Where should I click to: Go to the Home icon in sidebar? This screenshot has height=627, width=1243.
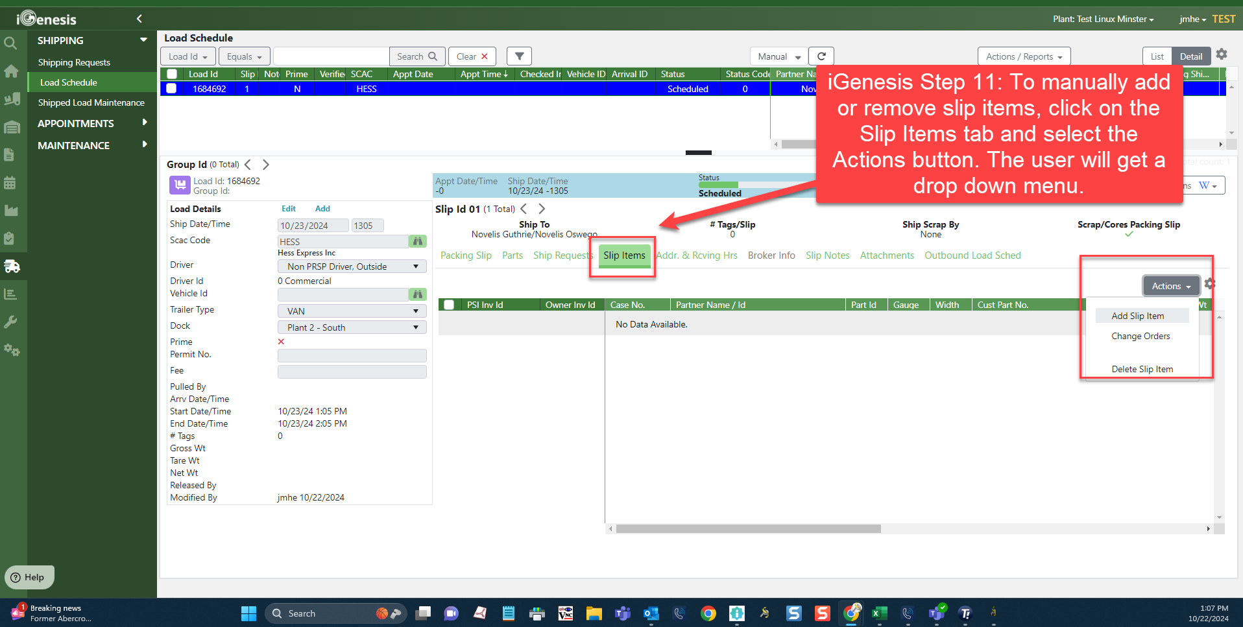[x=11, y=71]
